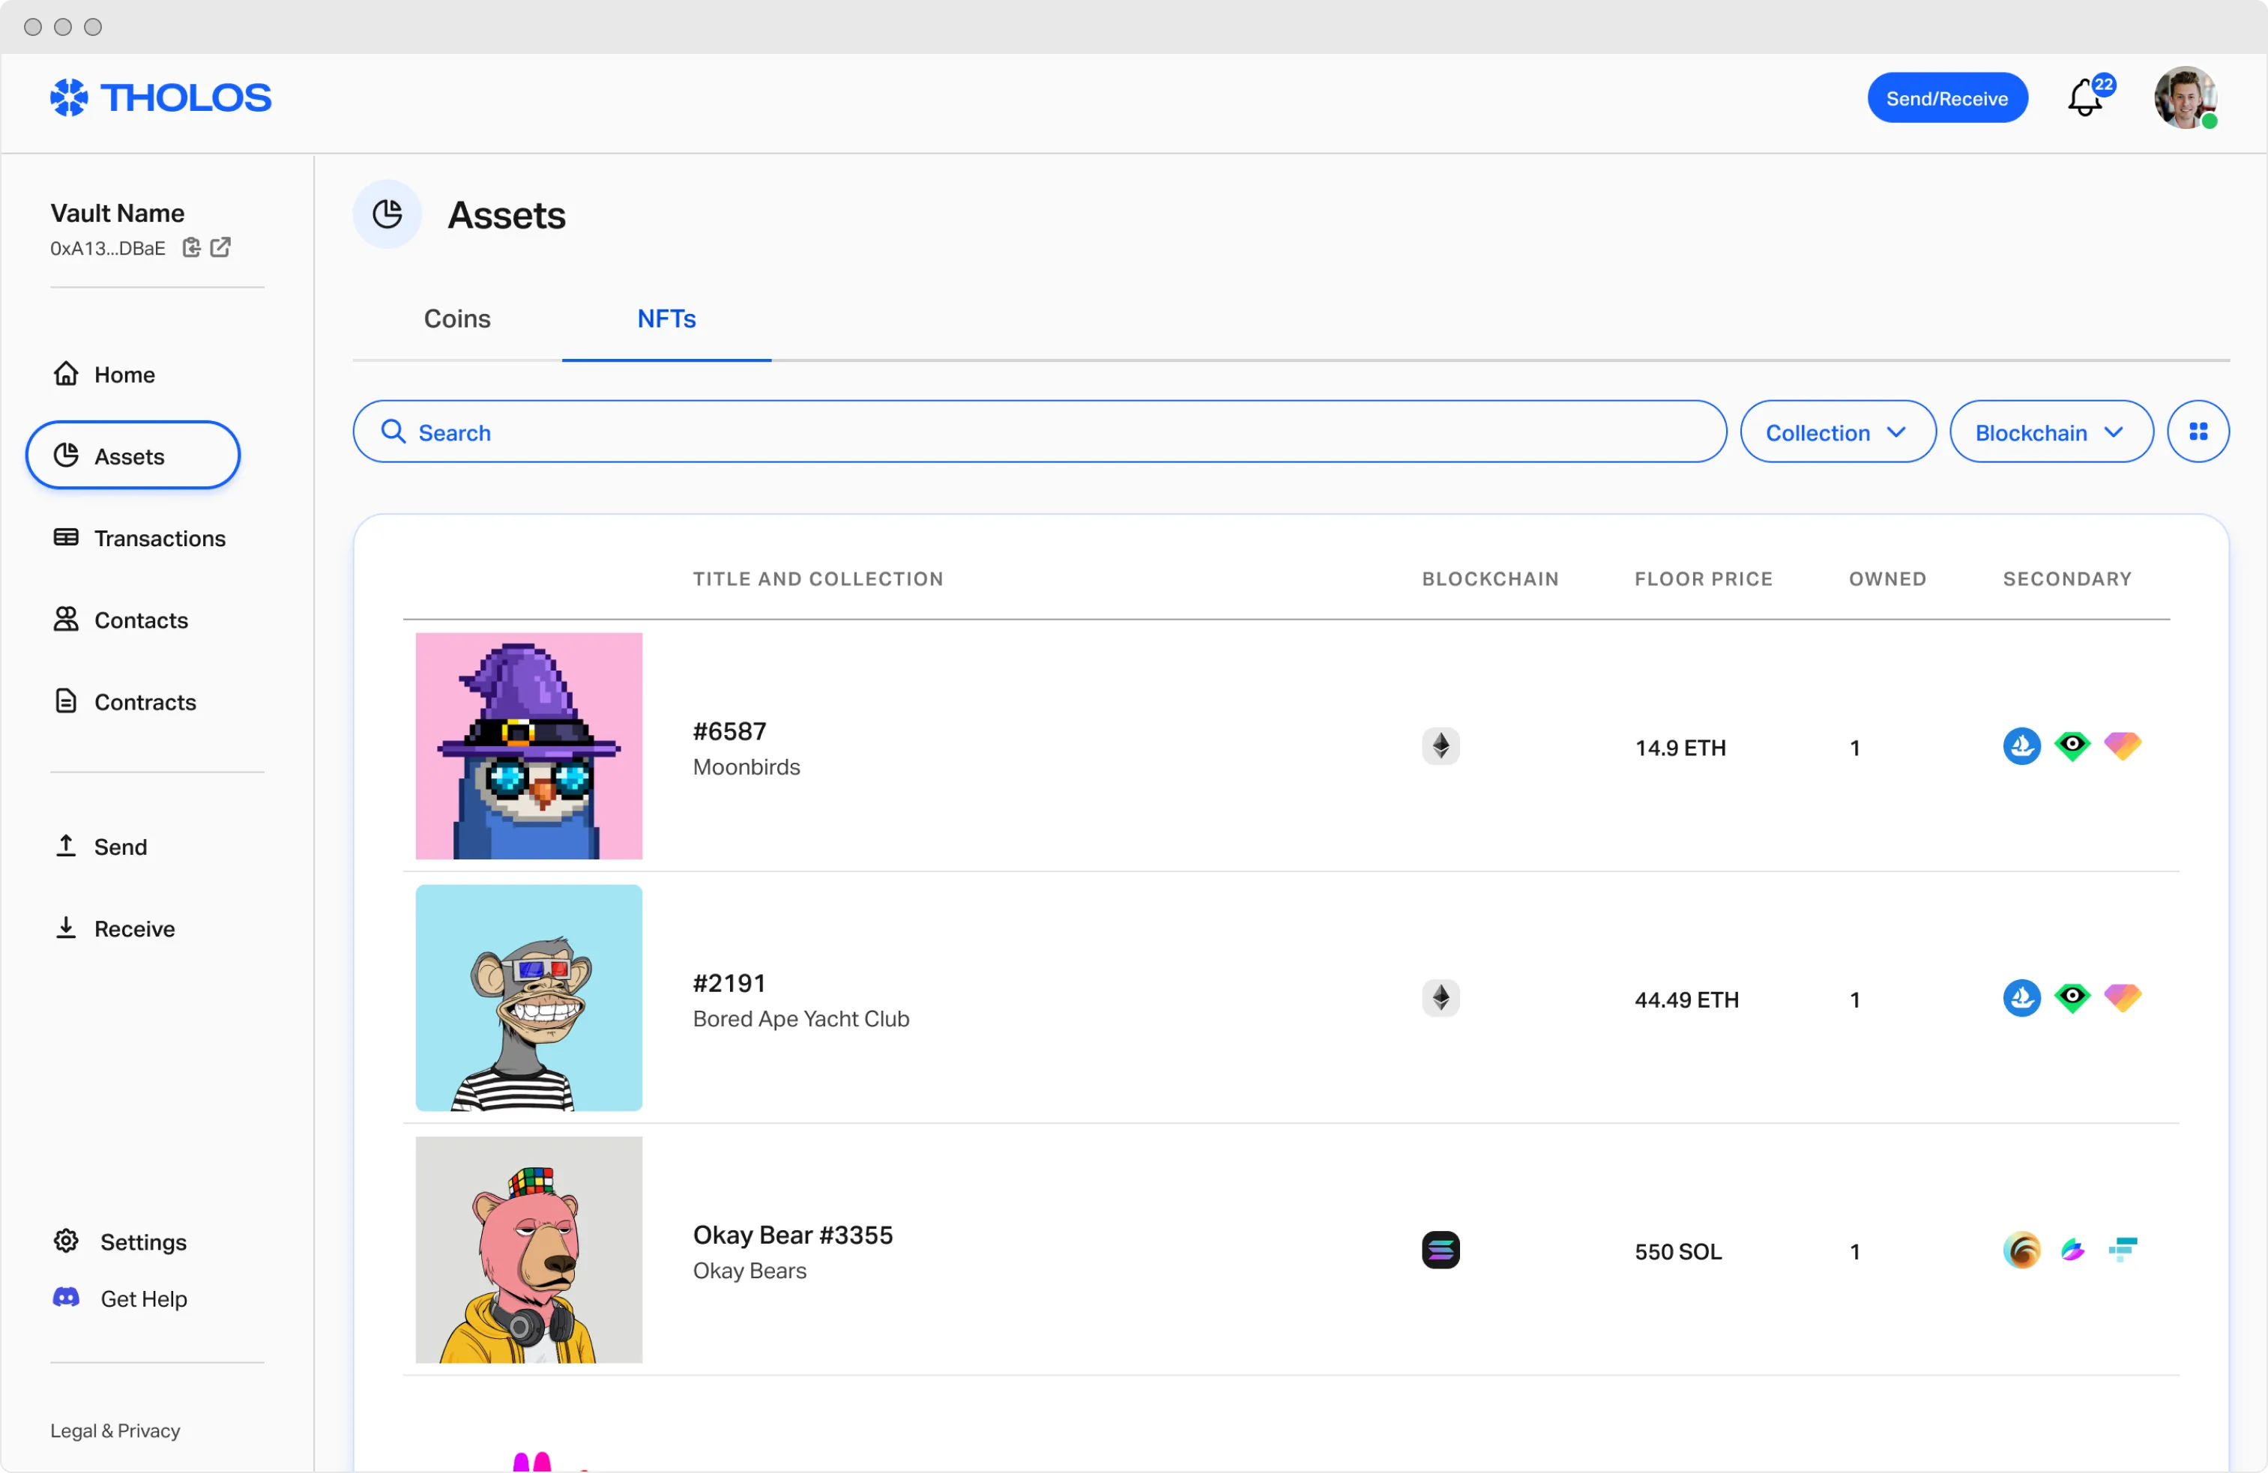Viewport: 2268px width, 1473px height.
Task: Go to Home in the sidebar
Action: click(x=104, y=373)
